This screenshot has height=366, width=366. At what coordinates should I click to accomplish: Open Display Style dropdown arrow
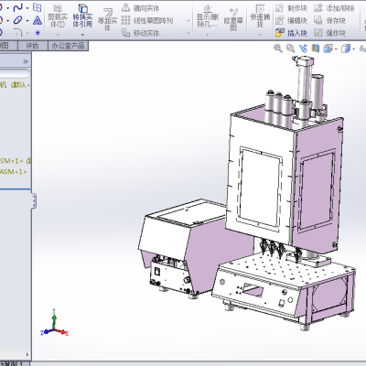[x=354, y=48]
